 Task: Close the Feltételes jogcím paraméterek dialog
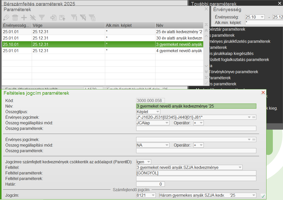click(263, 92)
